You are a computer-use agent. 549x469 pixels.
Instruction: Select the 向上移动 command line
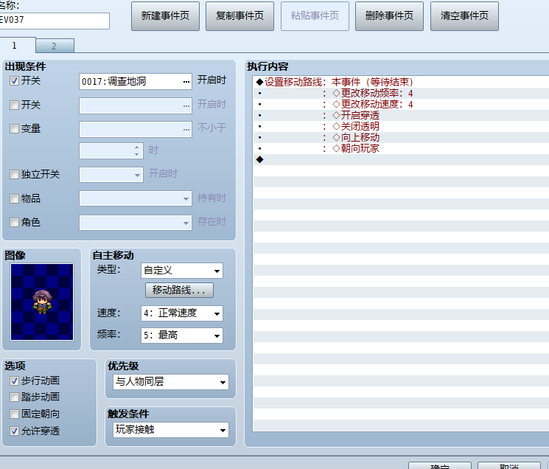tap(401, 137)
